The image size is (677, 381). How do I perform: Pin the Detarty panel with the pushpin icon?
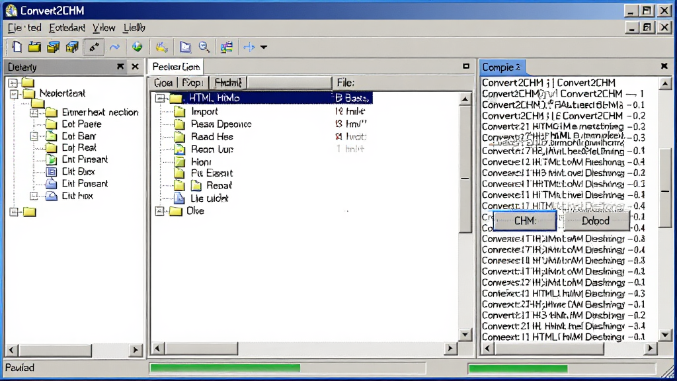coord(120,67)
